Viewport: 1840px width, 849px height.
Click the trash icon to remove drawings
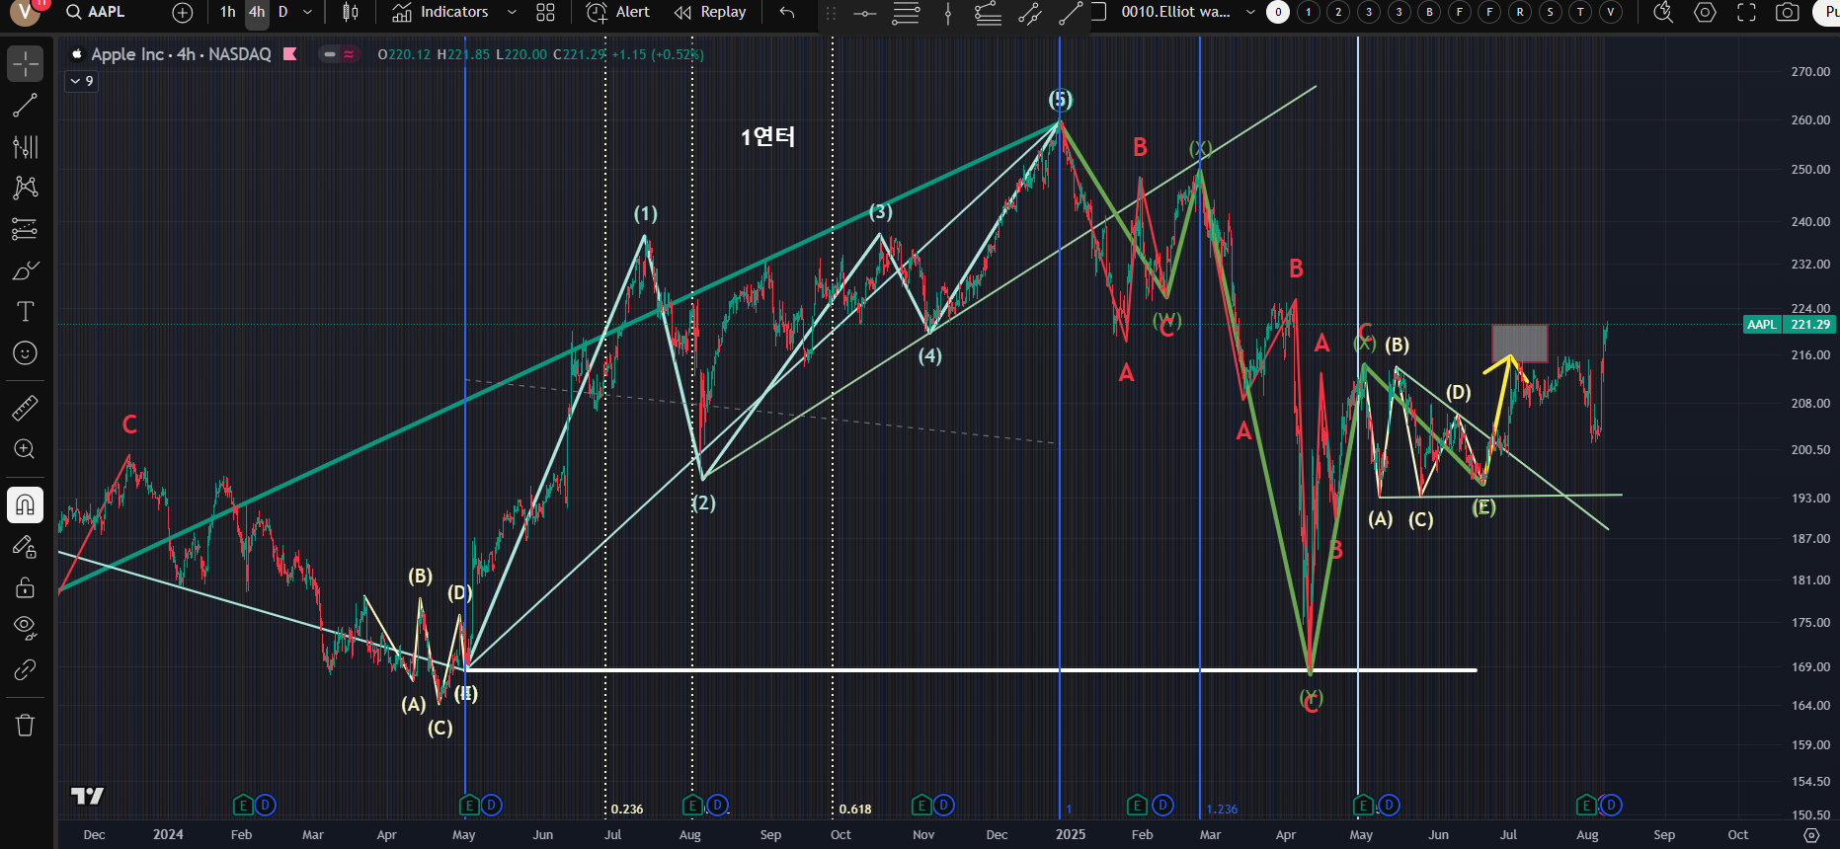(x=25, y=726)
